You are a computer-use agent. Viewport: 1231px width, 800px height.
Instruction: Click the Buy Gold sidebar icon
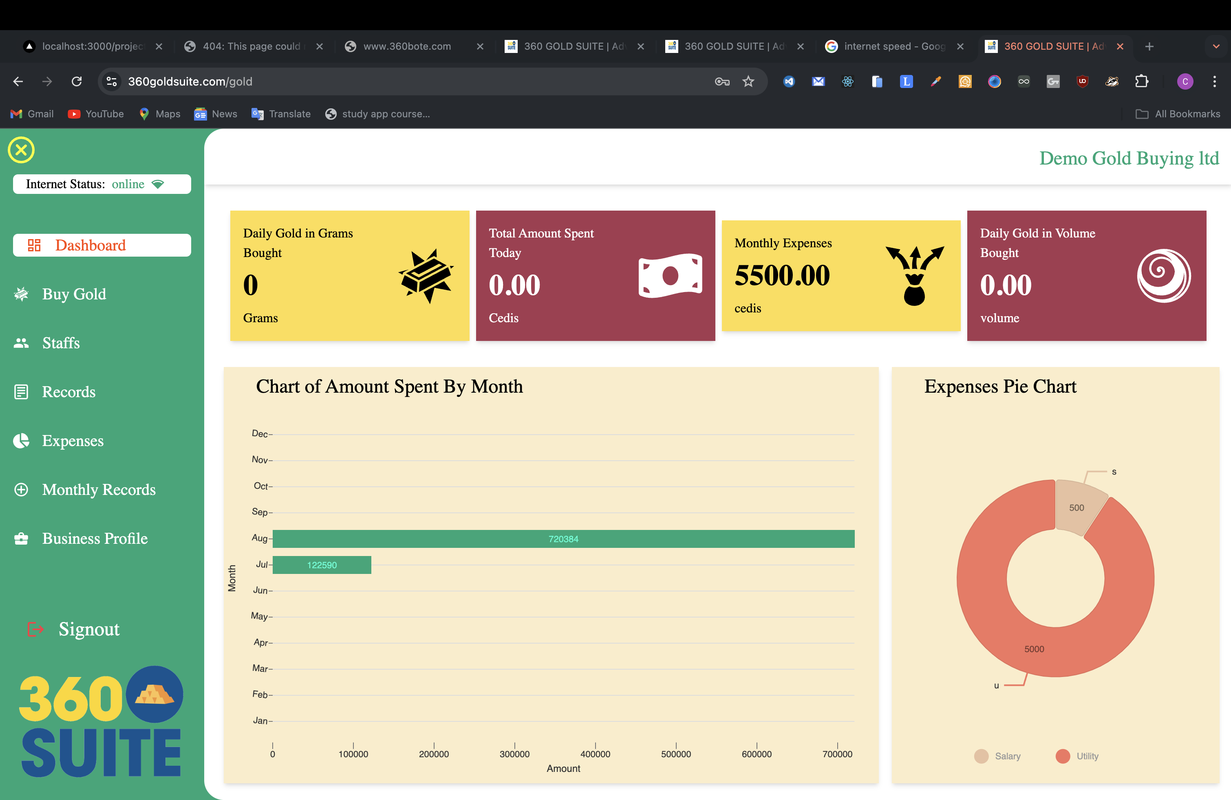point(21,294)
